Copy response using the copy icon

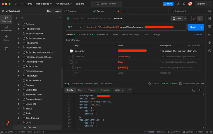pos(193,90)
